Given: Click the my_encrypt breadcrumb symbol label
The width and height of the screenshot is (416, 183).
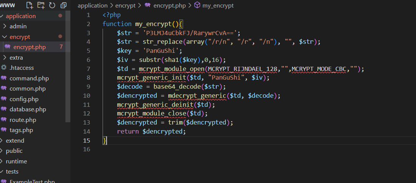Looking at the screenshot, I should pos(218,5).
